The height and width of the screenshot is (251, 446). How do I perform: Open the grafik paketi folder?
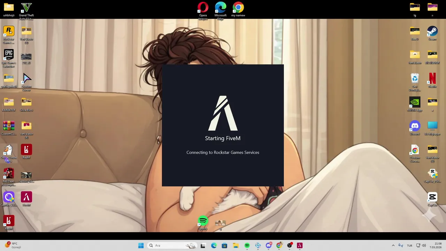click(x=9, y=81)
